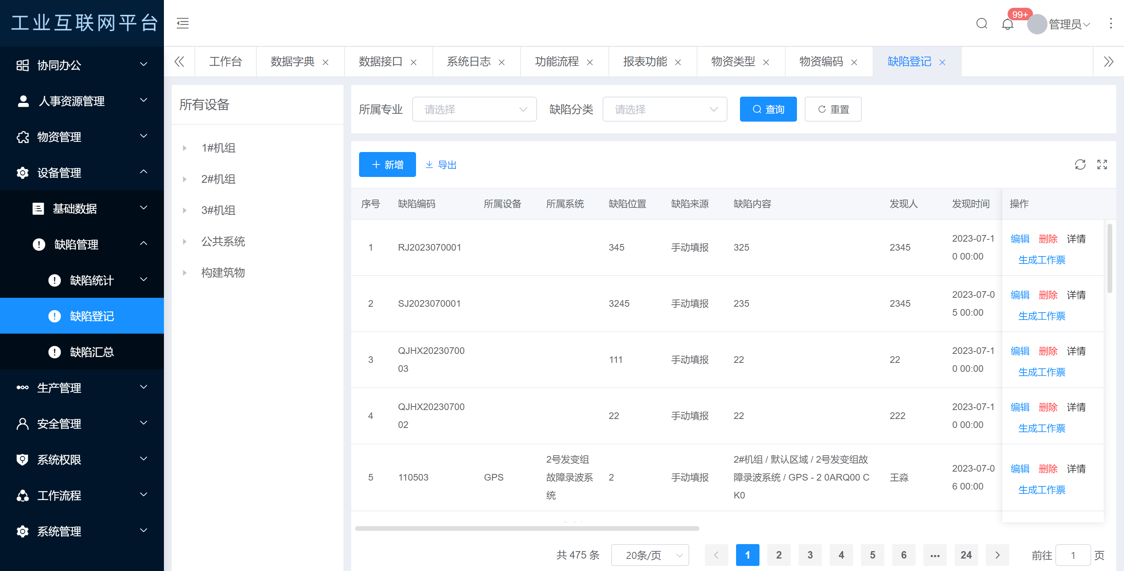1124x571 pixels.
Task: Open the 管理员 user dropdown
Action: pyautogui.click(x=1069, y=25)
